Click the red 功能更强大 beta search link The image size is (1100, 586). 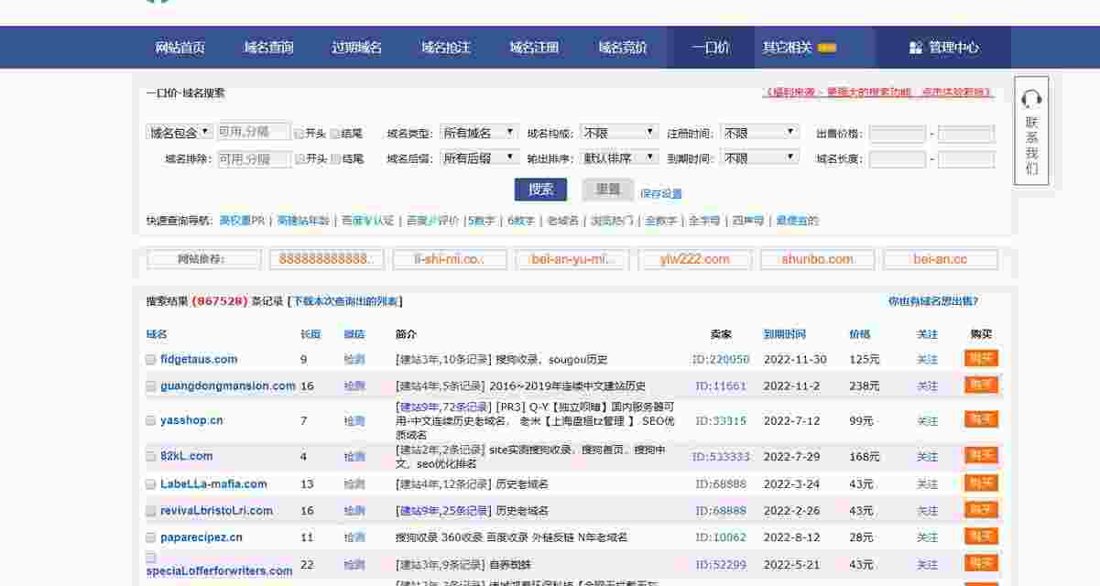[x=877, y=92]
